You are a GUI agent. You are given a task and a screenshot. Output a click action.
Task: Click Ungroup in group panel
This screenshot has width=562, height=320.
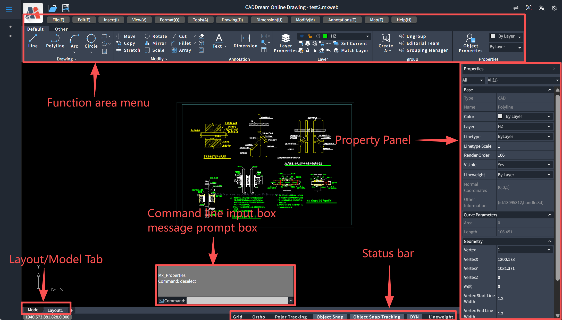413,36
